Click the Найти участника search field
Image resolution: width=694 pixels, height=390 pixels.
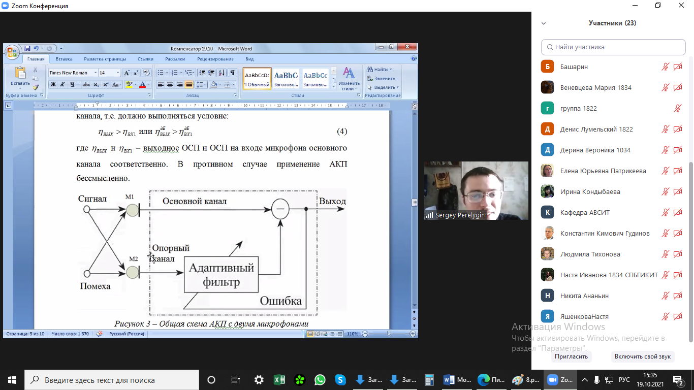613,47
